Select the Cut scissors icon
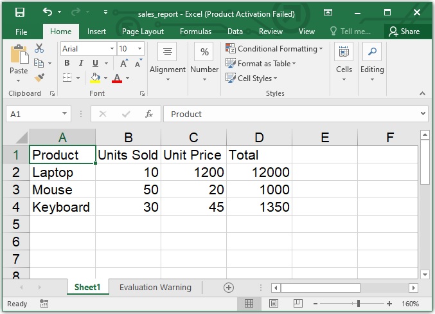This screenshot has height=314, width=435. pos(39,48)
